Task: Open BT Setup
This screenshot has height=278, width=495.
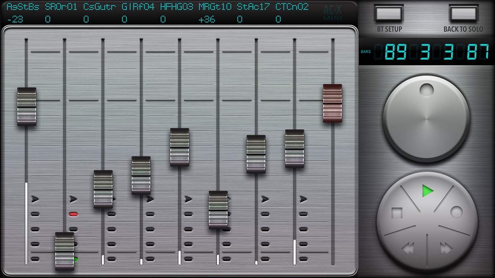Action: (389, 14)
